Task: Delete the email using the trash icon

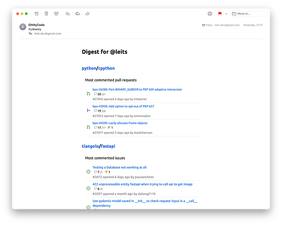Action: [x=46, y=13]
